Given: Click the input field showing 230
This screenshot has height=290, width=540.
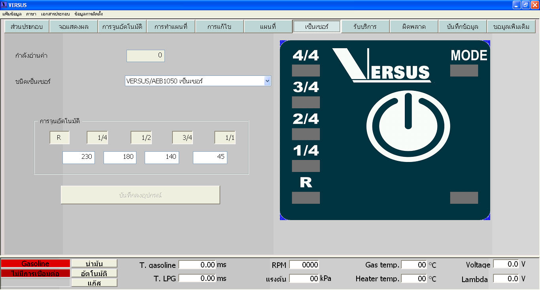Looking at the screenshot, I should (79, 157).
